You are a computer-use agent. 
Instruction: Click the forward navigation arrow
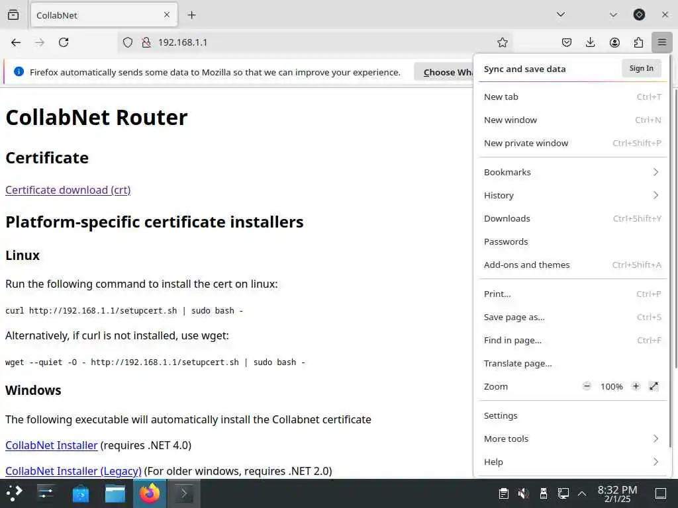tap(40, 42)
